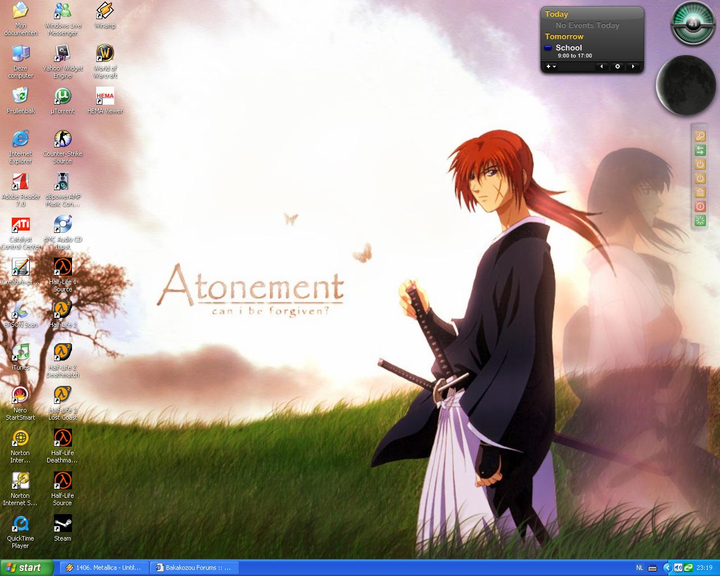Open the volume speaker tray icon

678,568
